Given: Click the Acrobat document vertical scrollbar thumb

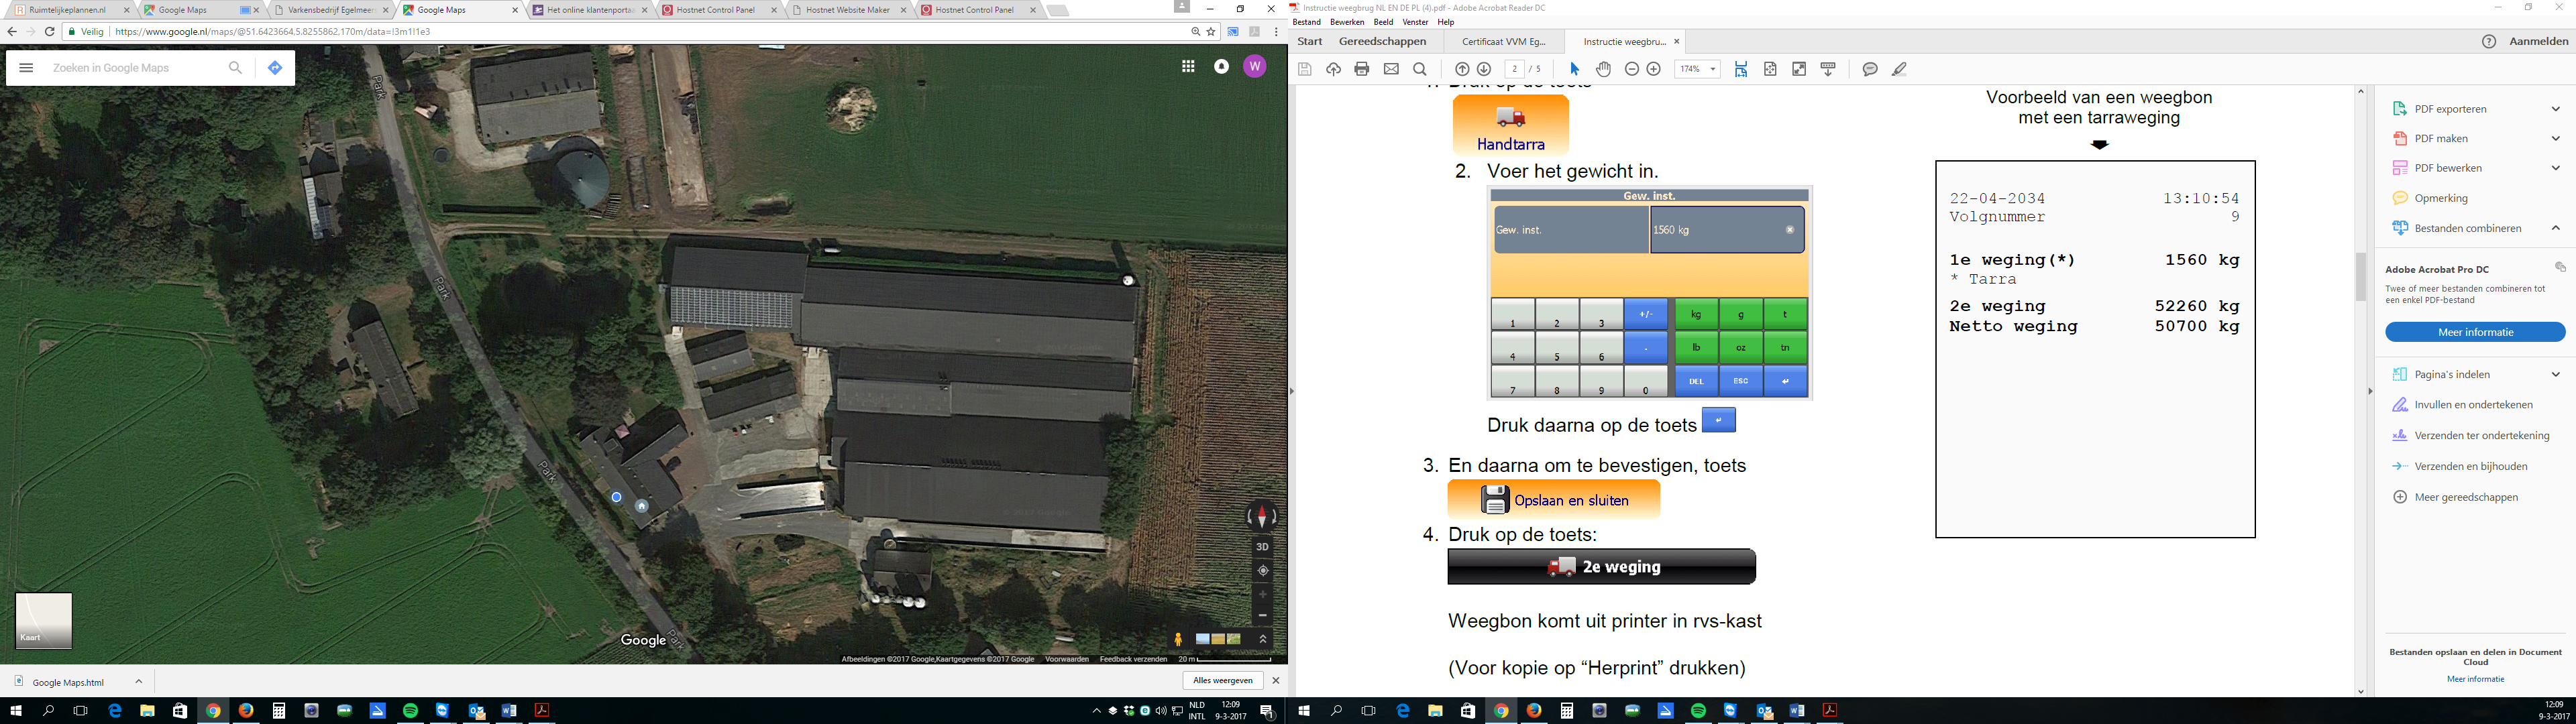Looking at the screenshot, I should point(2361,277).
